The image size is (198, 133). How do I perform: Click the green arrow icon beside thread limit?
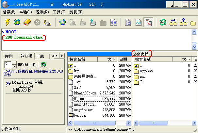pos(43,64)
